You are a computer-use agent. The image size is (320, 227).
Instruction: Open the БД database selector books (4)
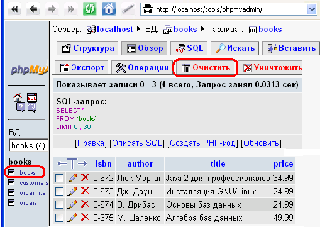tap(29, 145)
